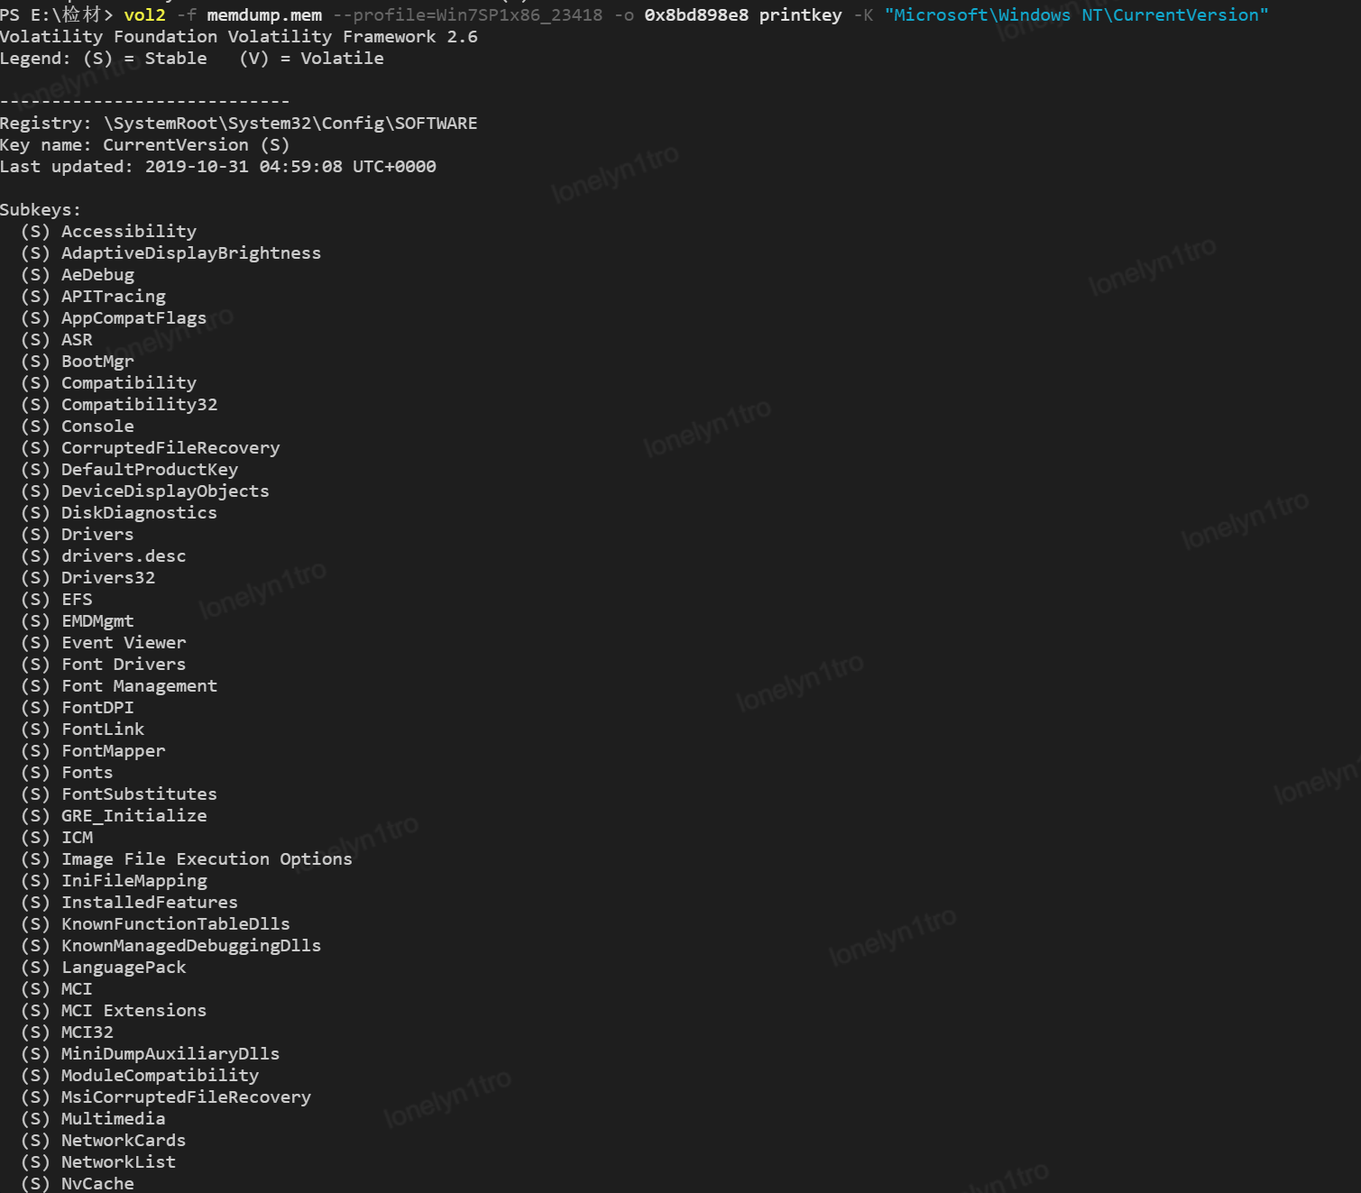The image size is (1361, 1193).
Task: Click the Accessibility subkey entry
Action: point(128,232)
